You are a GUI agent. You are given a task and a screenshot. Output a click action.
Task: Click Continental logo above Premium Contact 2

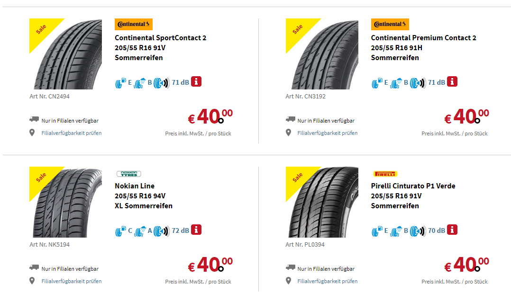click(x=390, y=24)
